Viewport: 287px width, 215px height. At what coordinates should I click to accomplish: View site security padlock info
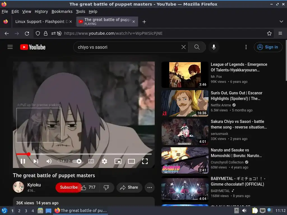pyautogui.click(x=46, y=33)
